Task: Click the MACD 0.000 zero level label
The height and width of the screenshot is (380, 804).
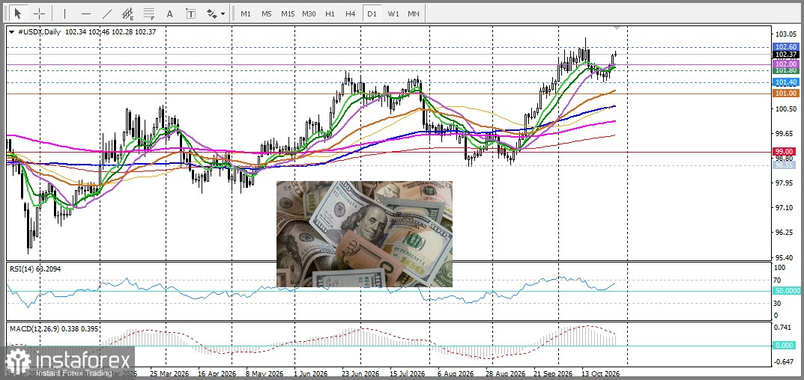Action: coord(785,345)
